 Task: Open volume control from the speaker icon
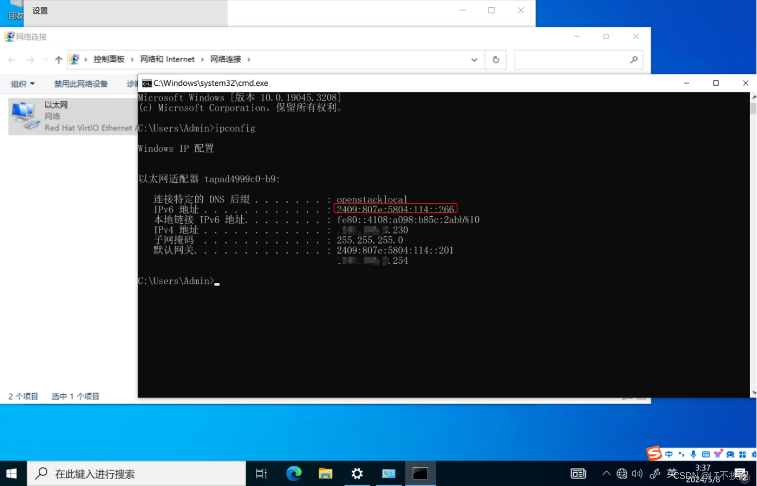click(637, 473)
